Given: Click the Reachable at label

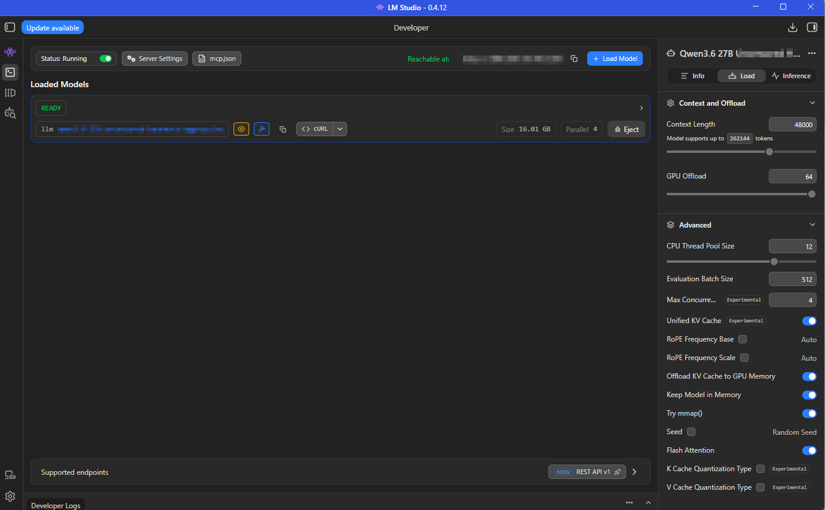Looking at the screenshot, I should [428, 59].
